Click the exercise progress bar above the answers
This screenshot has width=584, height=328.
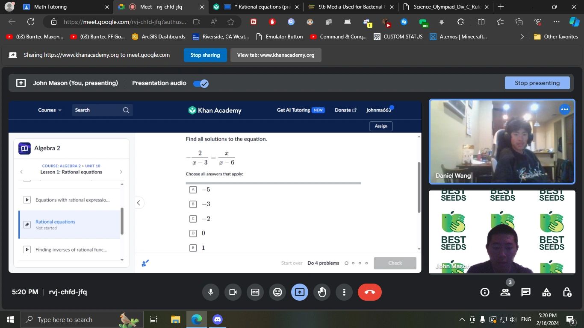click(273, 183)
